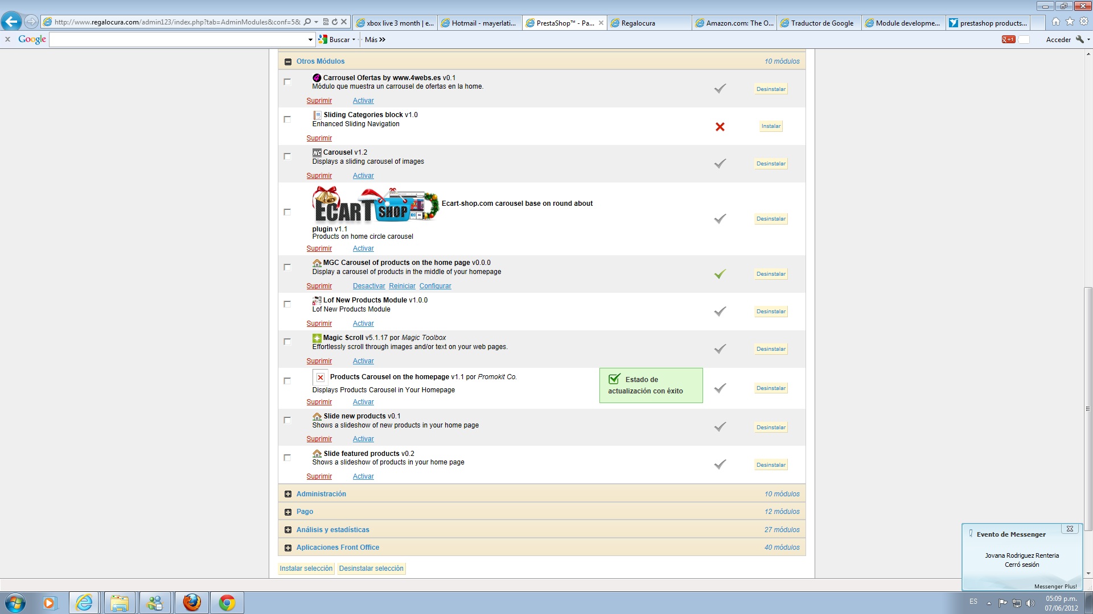Collapse the Otros Módulos section

click(x=288, y=61)
